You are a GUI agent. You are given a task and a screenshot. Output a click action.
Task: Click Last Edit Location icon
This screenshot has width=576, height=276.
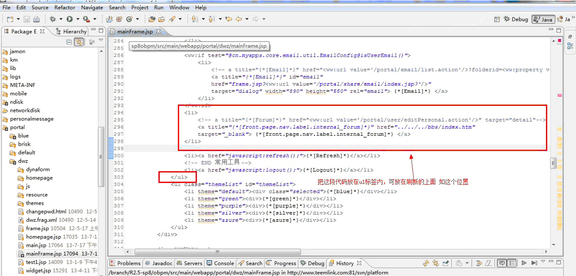(x=229, y=19)
